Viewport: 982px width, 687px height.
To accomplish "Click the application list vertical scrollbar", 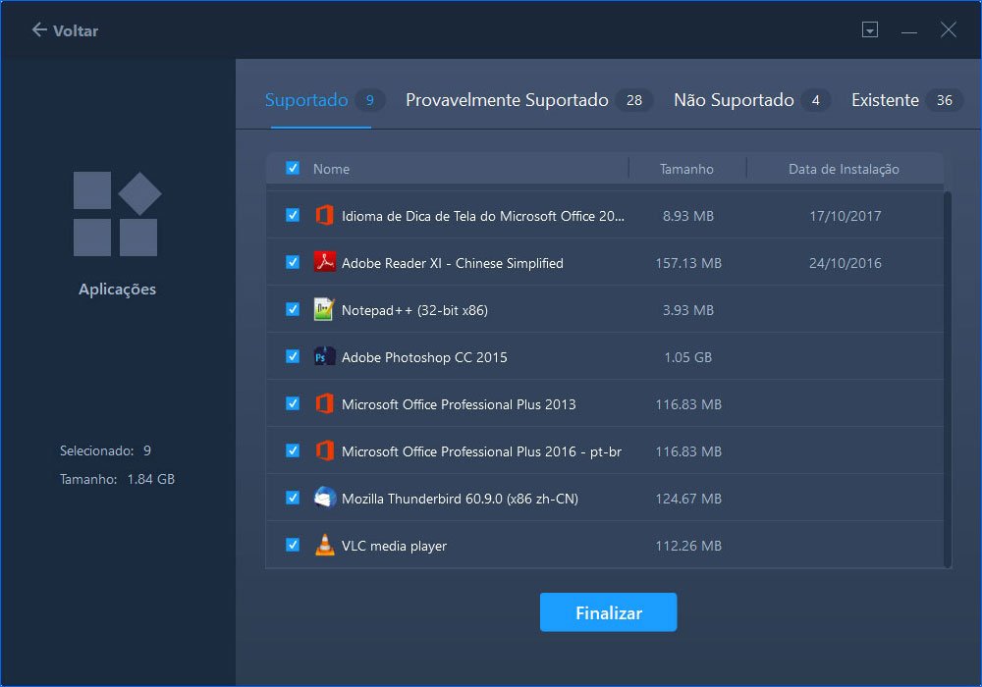I will [948, 379].
